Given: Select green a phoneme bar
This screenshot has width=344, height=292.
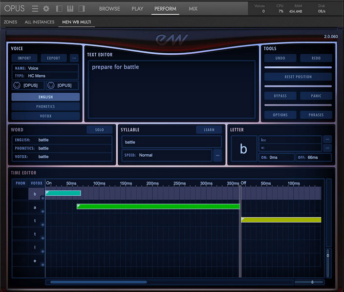Looking at the screenshot, I should tap(158, 206).
